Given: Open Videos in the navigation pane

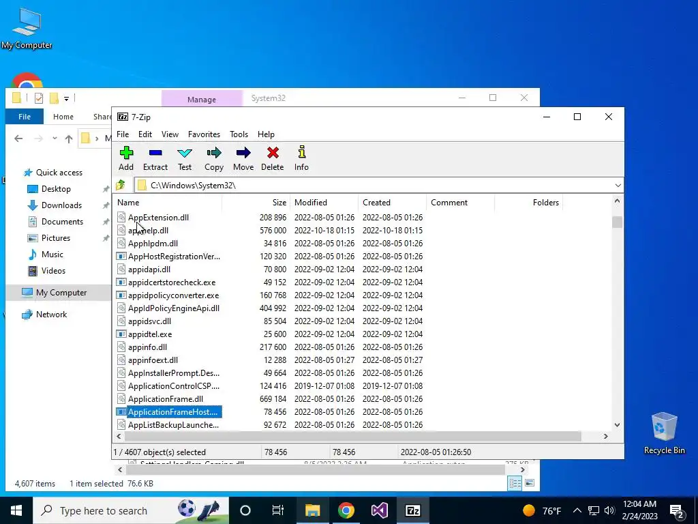Looking at the screenshot, I should coord(53,271).
